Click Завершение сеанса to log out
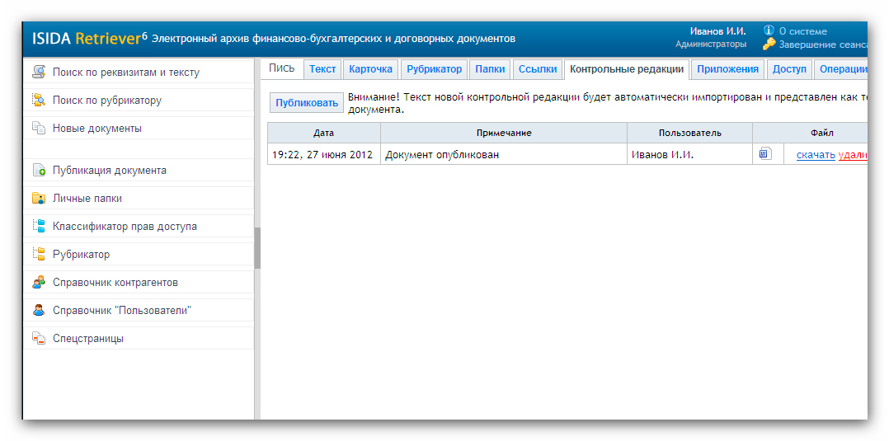The height and width of the screenshot is (441, 889). pyautogui.click(x=822, y=45)
